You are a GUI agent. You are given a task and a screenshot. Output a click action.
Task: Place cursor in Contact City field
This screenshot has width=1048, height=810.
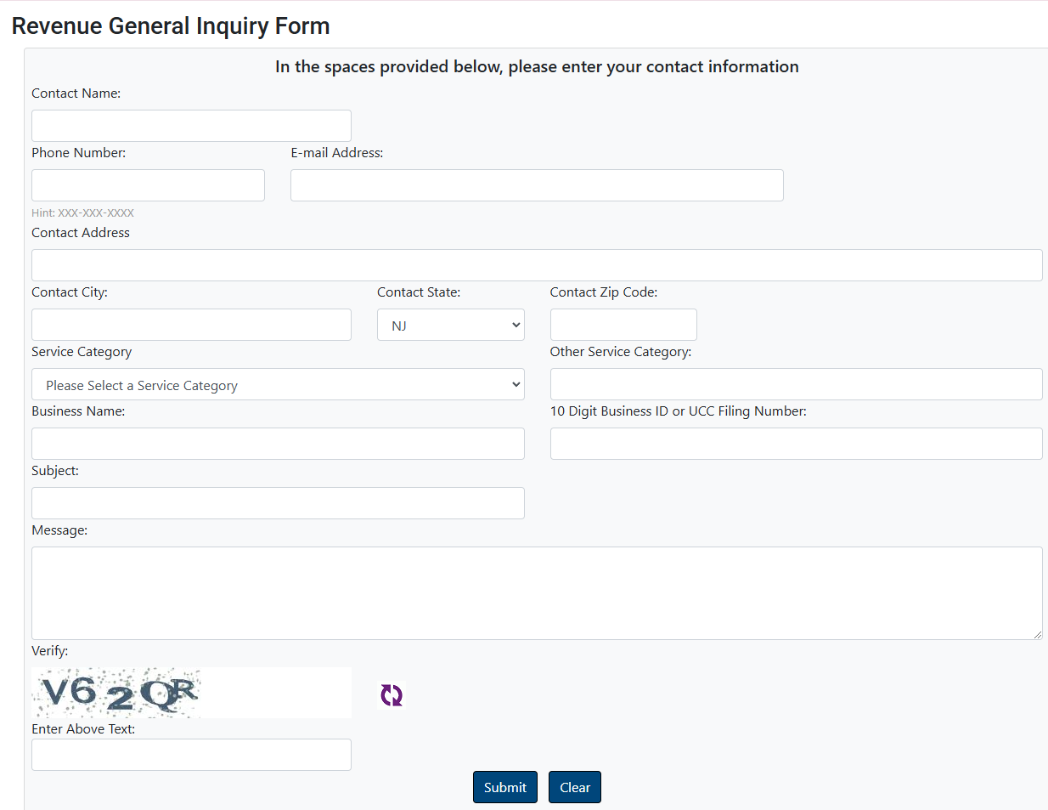[x=191, y=325]
